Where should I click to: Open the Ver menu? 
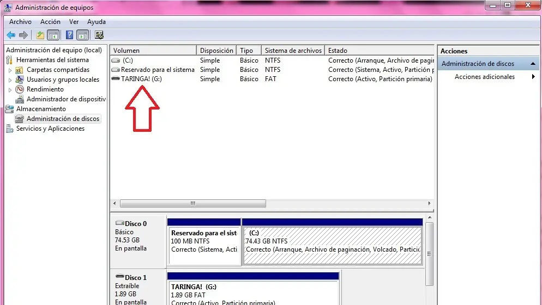click(x=74, y=22)
